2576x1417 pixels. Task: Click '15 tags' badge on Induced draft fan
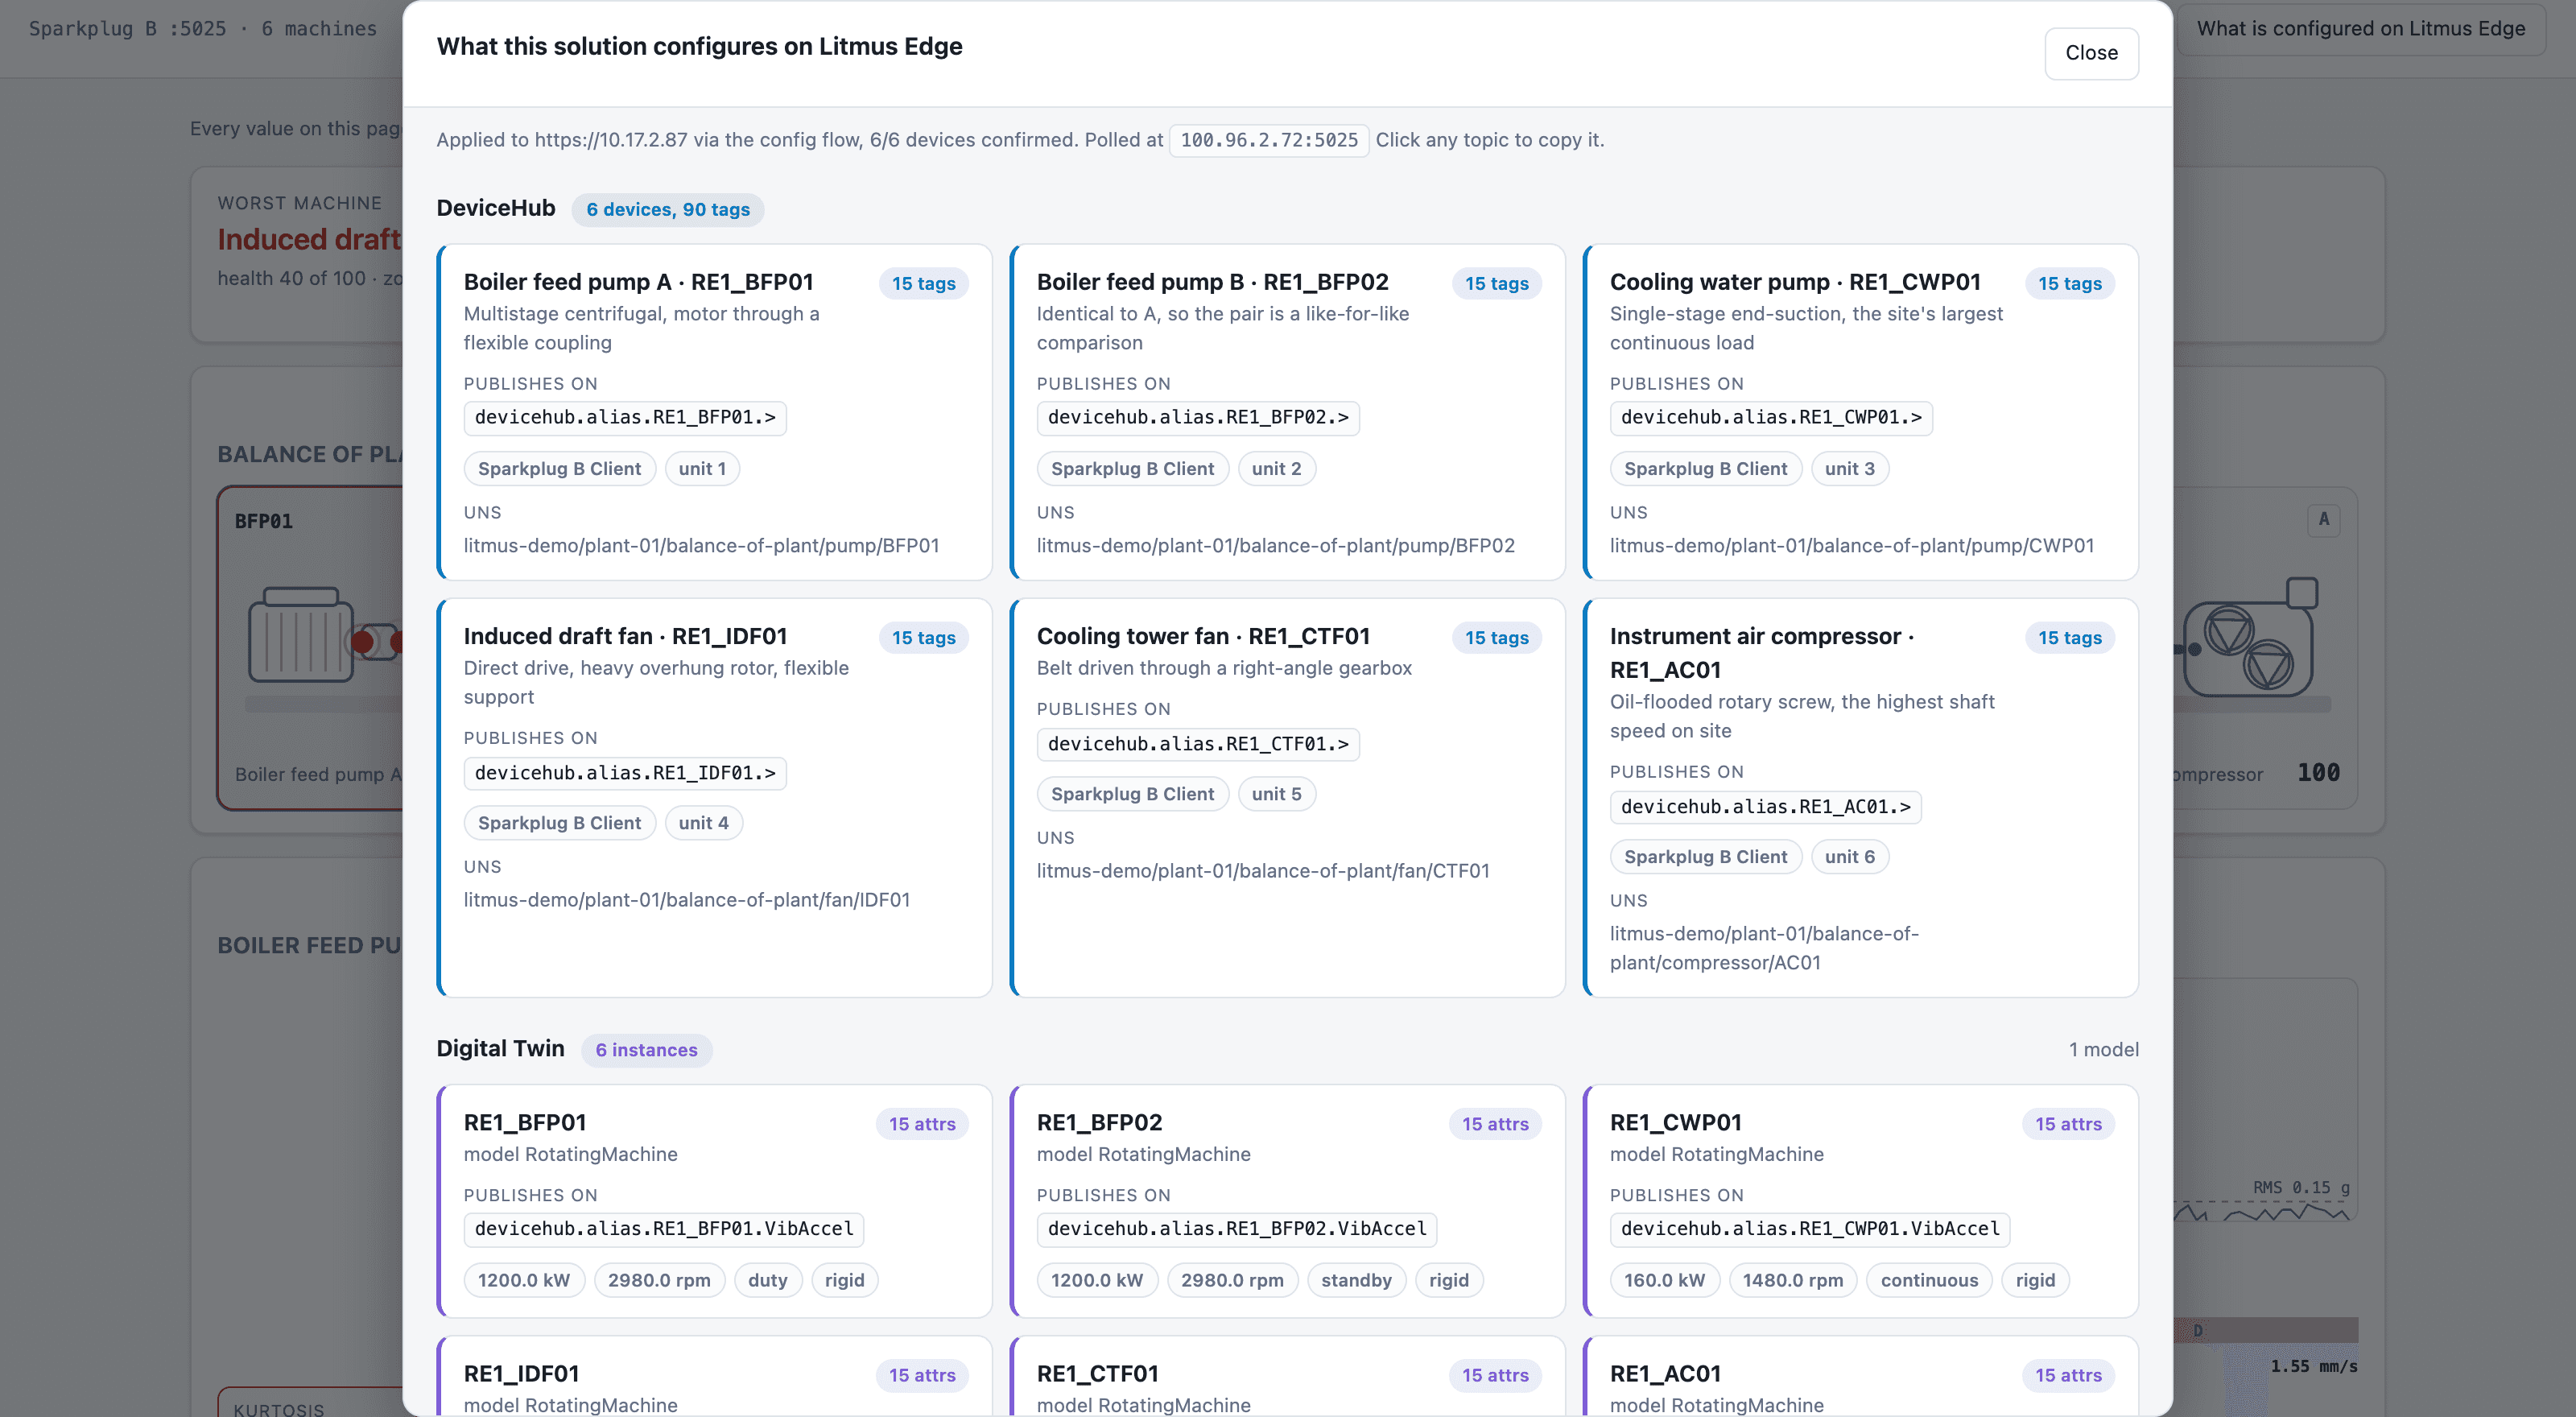coord(924,638)
